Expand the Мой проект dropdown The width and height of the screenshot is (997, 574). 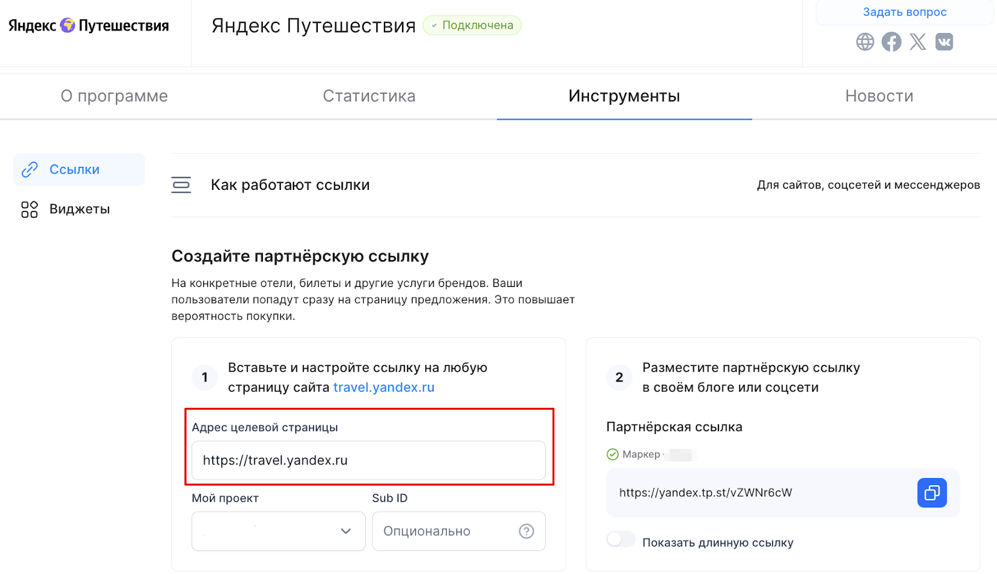click(279, 531)
